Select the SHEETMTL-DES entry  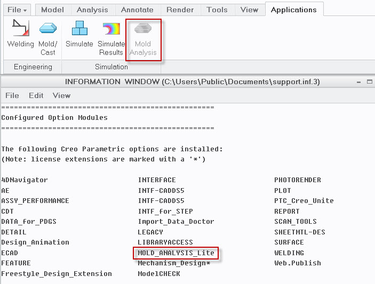pos(300,232)
